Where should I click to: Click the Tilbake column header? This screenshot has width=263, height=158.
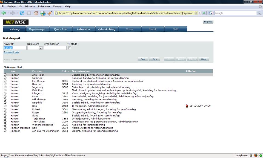[x=191, y=71]
